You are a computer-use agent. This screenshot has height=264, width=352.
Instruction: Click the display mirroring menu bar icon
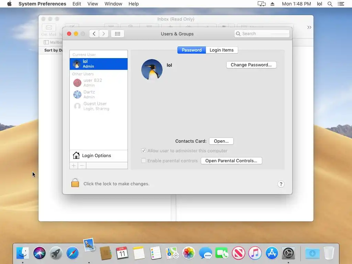tap(262, 4)
